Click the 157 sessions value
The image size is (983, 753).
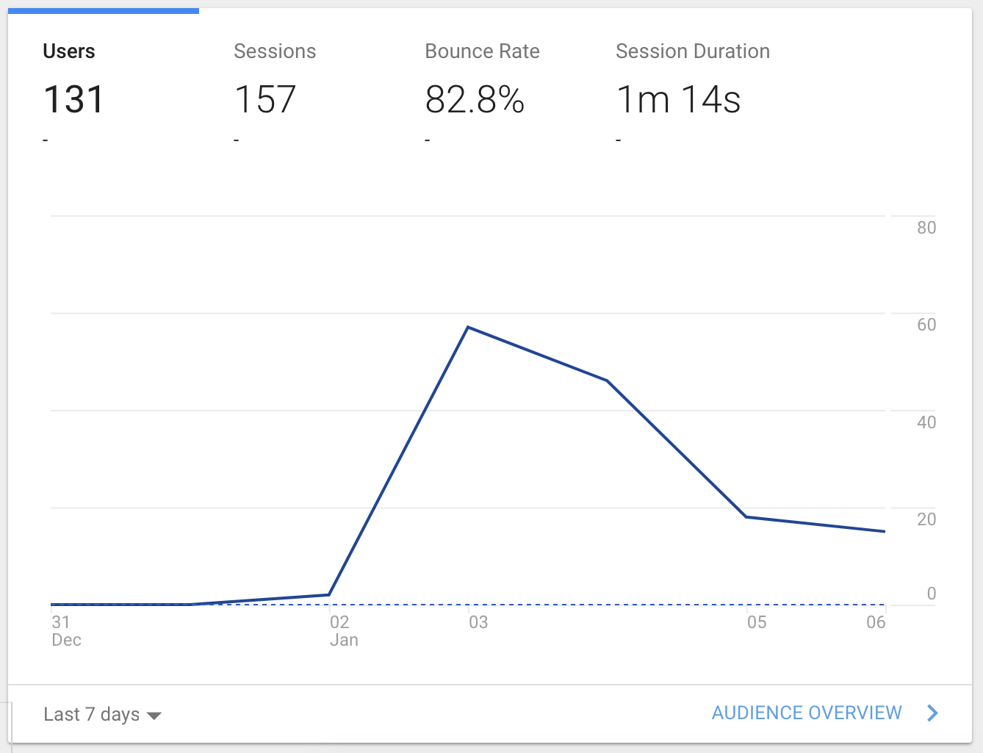tap(265, 100)
